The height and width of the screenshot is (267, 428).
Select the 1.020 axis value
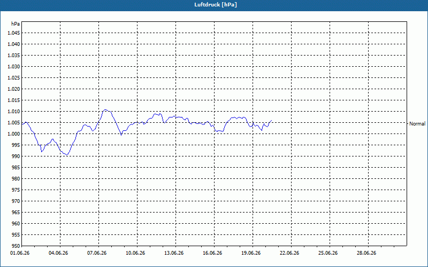tap(14, 89)
